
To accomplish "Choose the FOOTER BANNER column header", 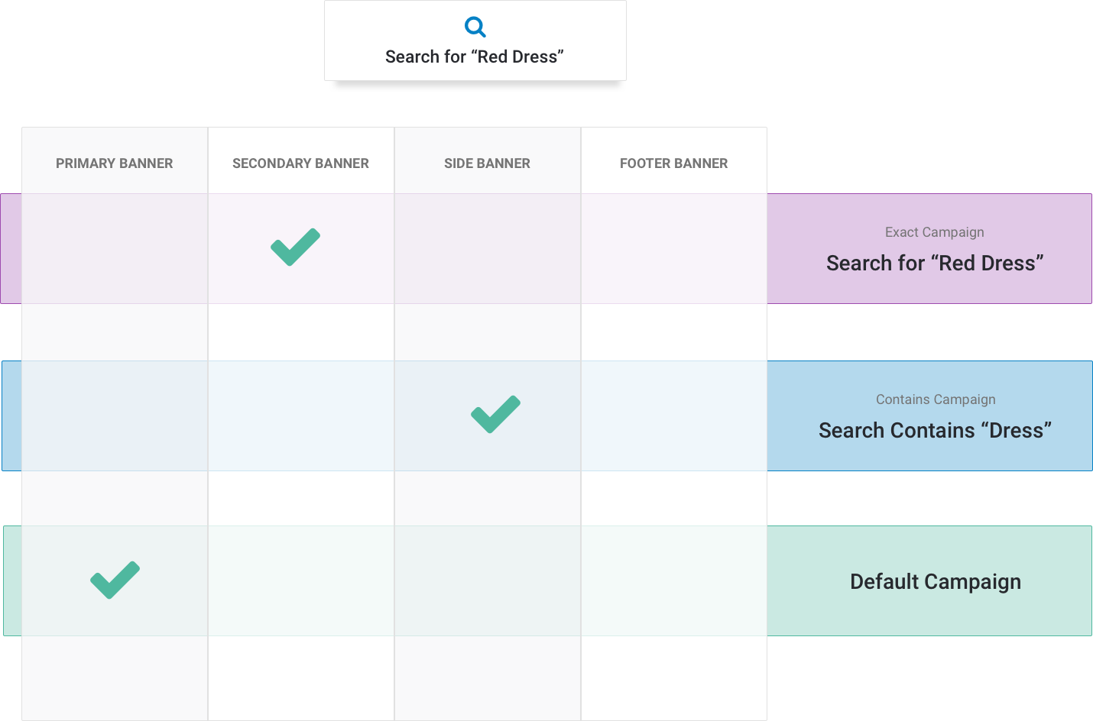I will 673,163.
